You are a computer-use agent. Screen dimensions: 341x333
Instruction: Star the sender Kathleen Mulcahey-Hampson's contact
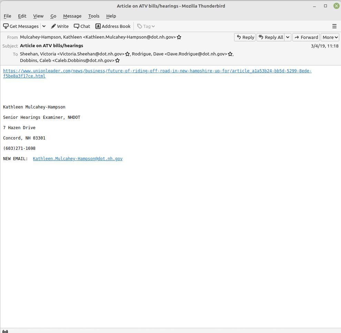tap(179, 37)
